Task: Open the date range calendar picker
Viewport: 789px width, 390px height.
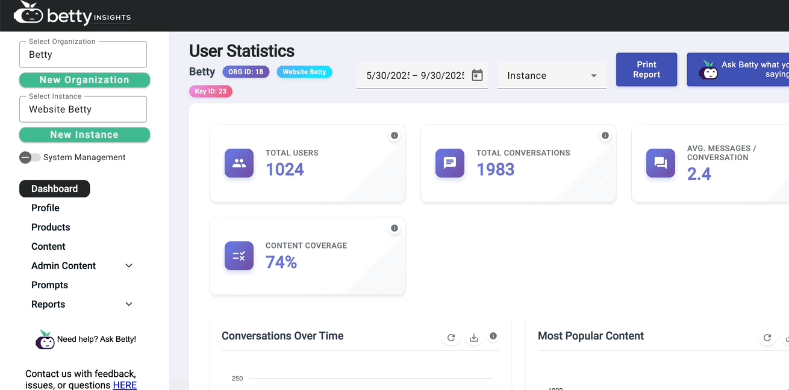Action: [477, 75]
